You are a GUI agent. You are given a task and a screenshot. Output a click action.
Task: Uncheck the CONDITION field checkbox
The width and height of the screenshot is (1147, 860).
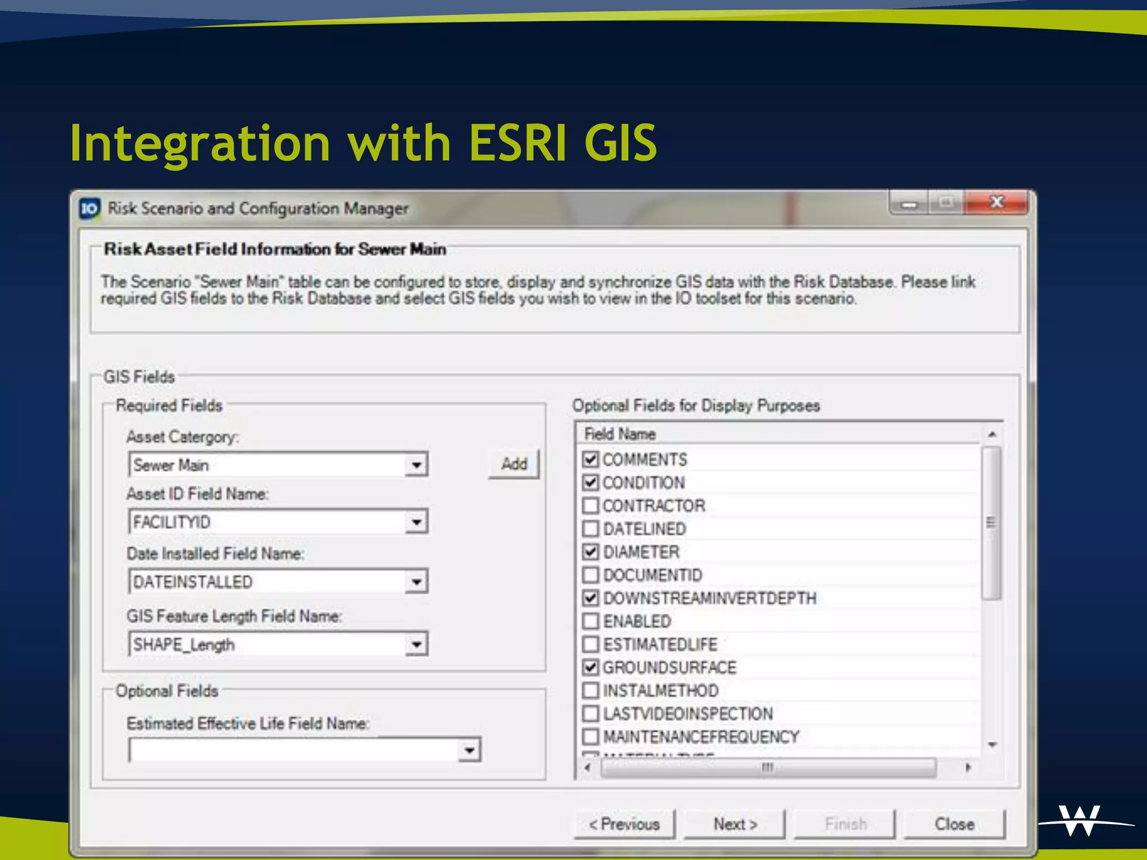[x=590, y=482]
